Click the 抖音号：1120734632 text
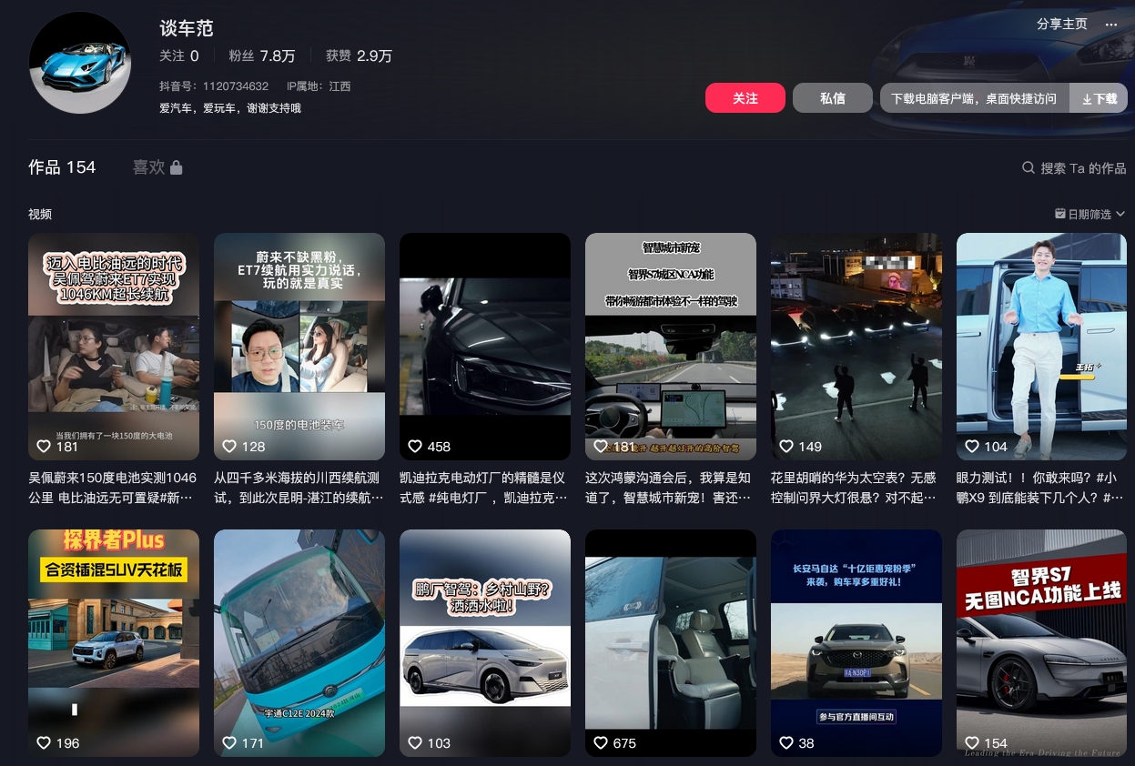The height and width of the screenshot is (766, 1135). click(214, 86)
